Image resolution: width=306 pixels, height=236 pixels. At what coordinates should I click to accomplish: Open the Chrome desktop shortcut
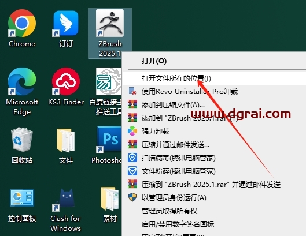(22, 28)
